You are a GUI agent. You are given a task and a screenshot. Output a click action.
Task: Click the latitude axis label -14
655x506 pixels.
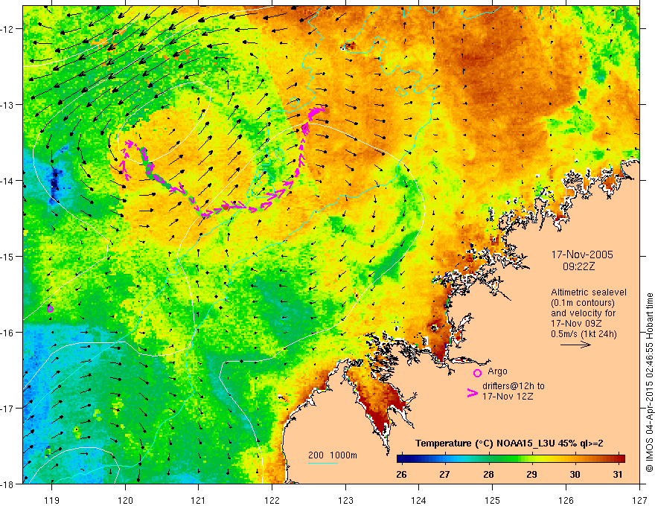[8, 181]
